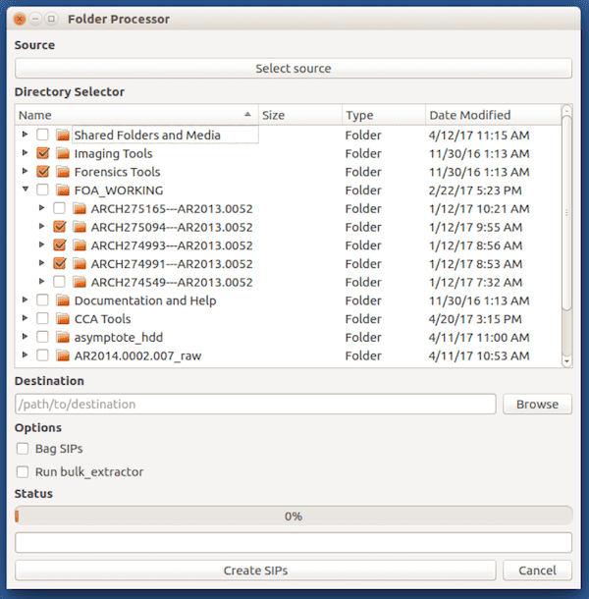The width and height of the screenshot is (589, 599).
Task: Click the asymptote_hdd folder icon
Action: pos(63,338)
